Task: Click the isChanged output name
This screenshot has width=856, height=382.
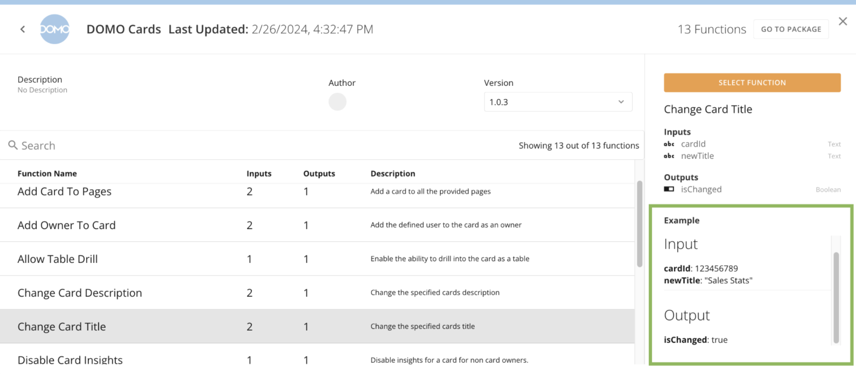Action: (701, 189)
